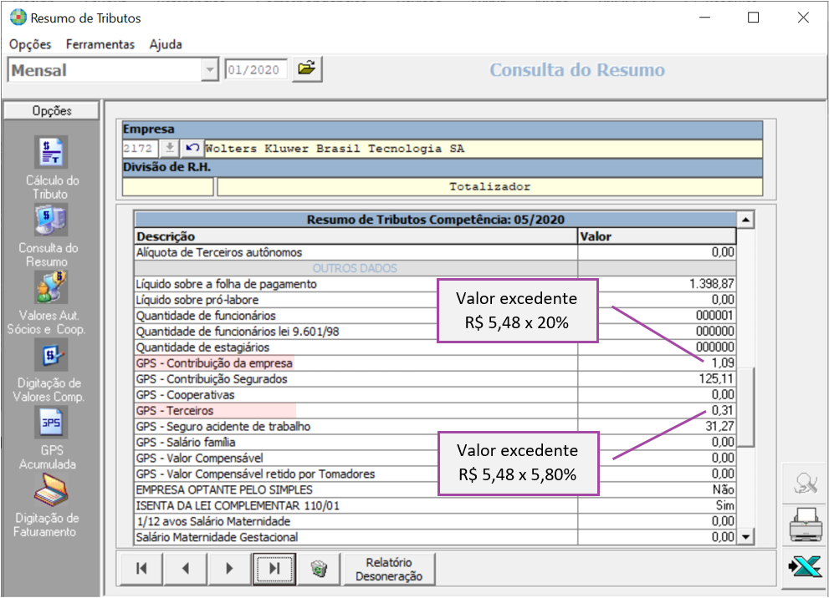Select 1/12 avos Salário Maternidade row
This screenshot has height=598, width=829.
tap(435, 521)
